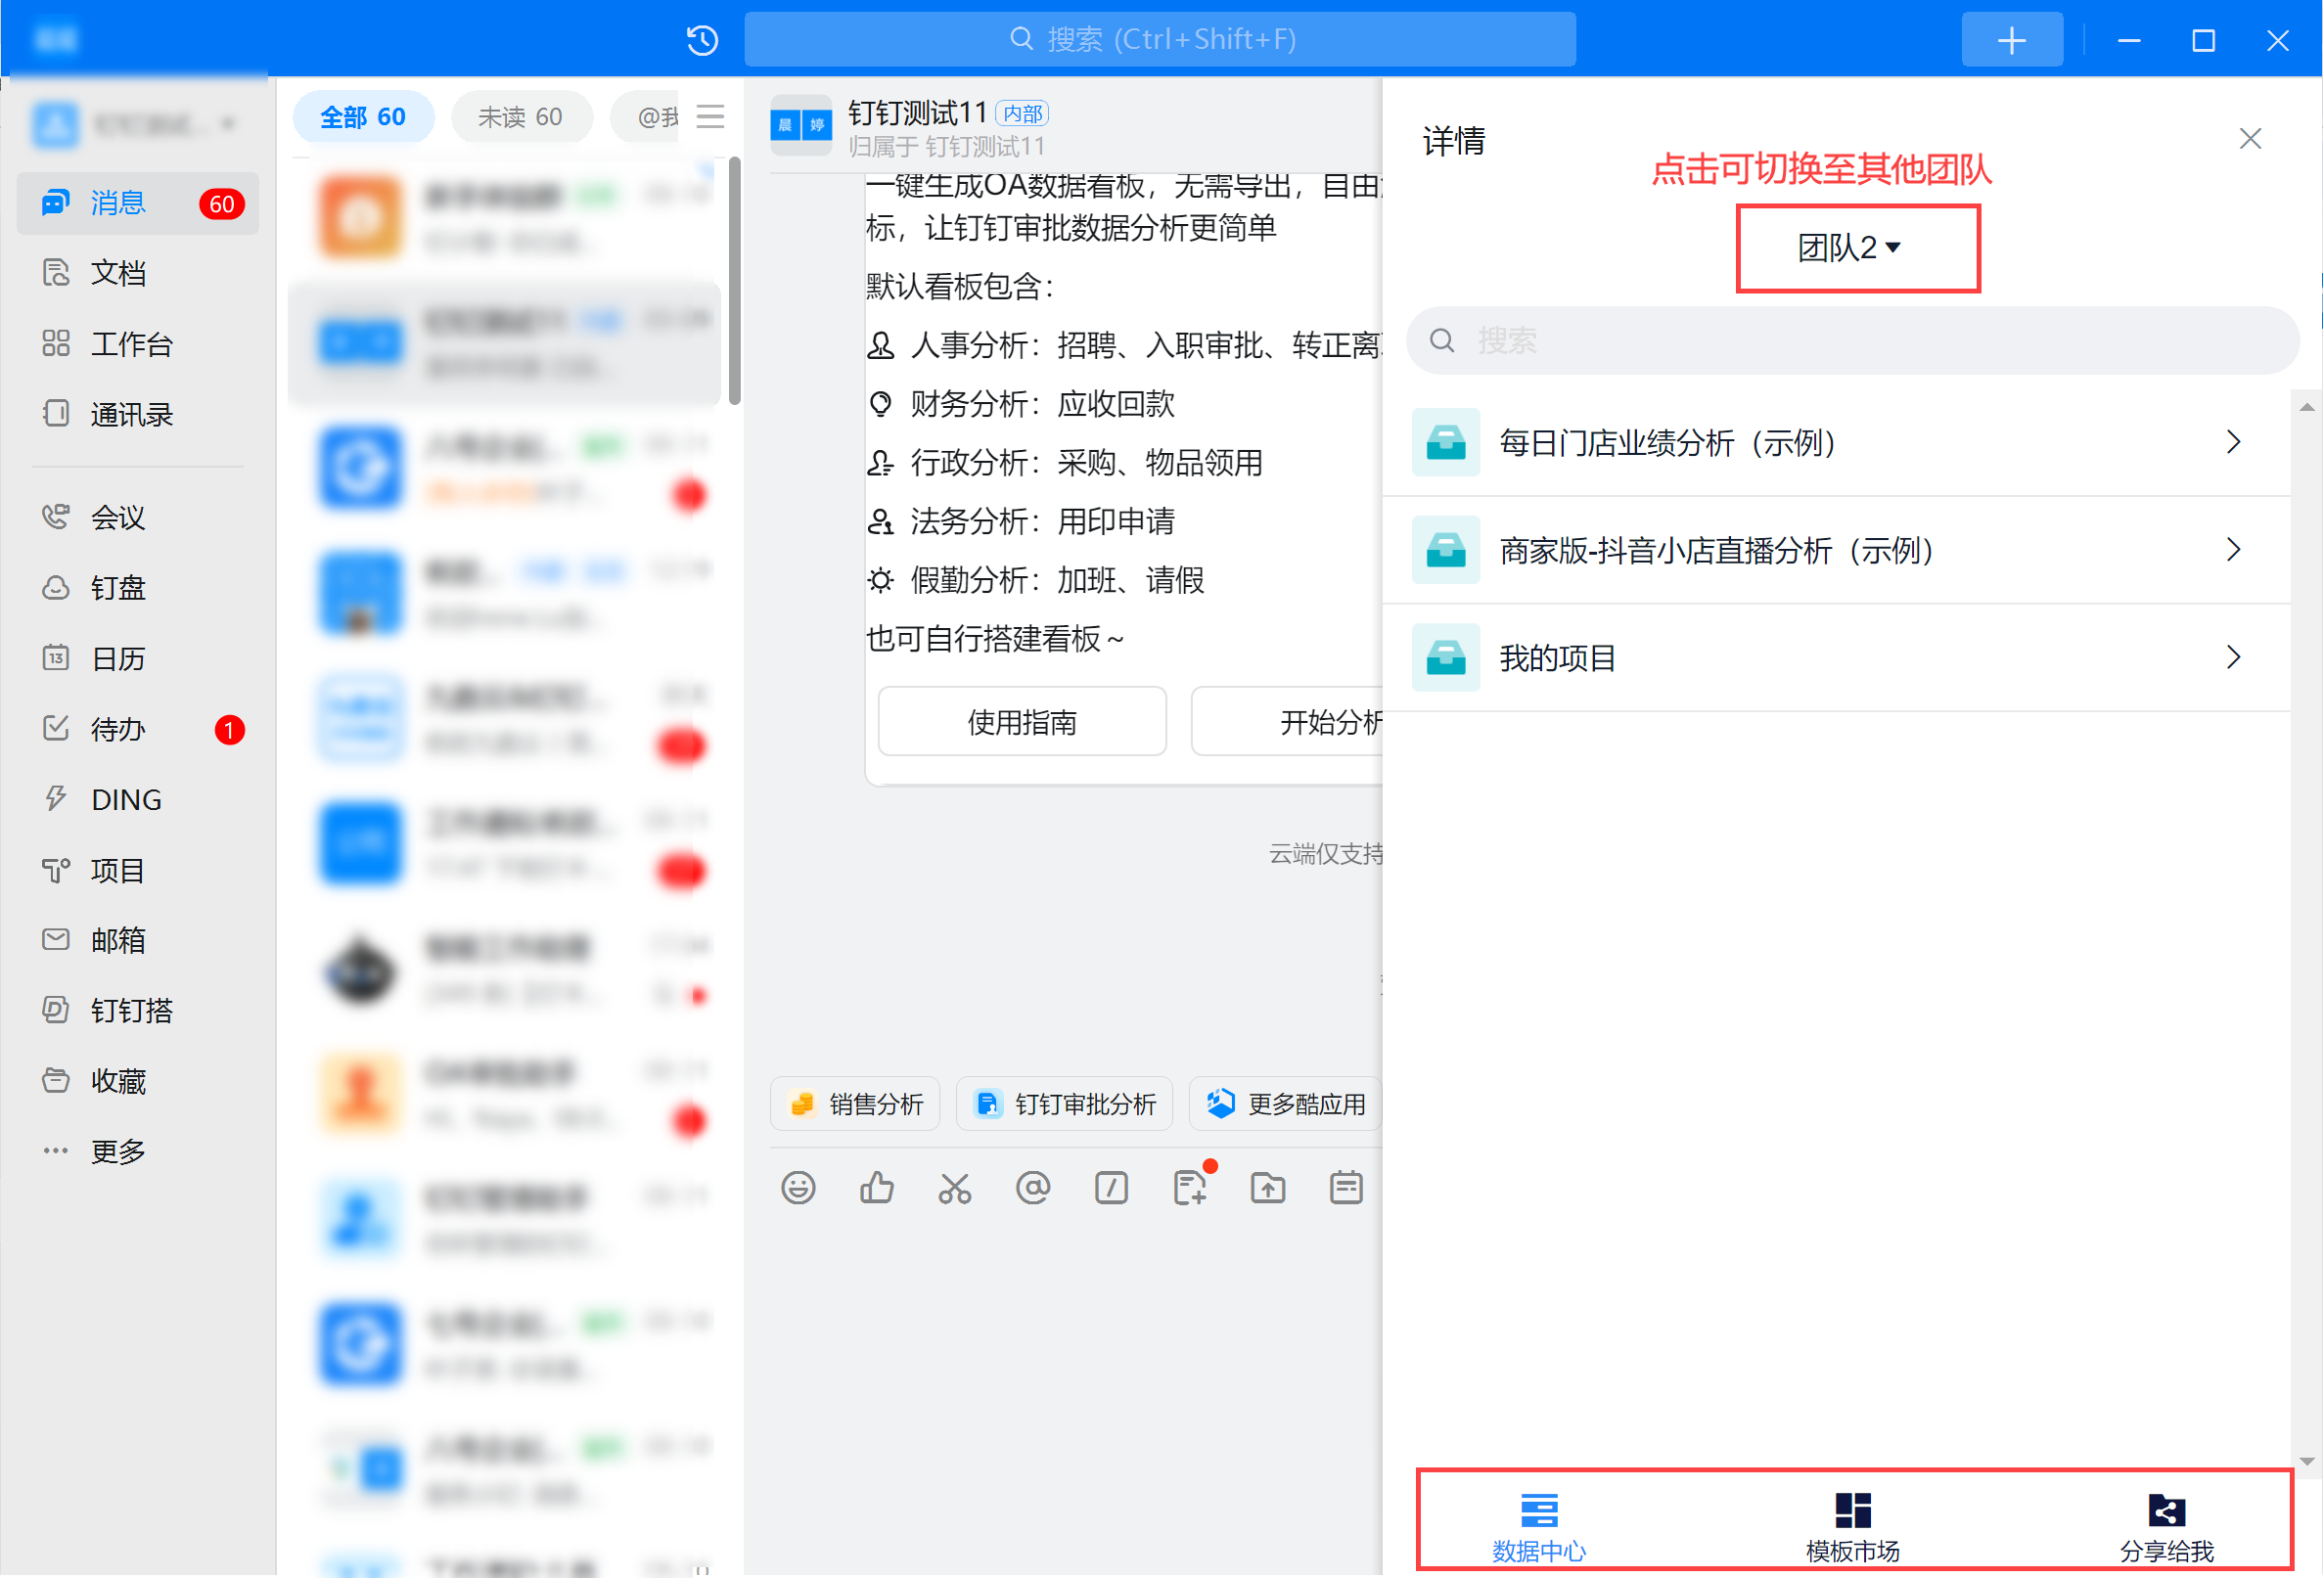2324x1578 pixels.
Task: Switch to the 全部 60 conversation tab
Action: (363, 117)
